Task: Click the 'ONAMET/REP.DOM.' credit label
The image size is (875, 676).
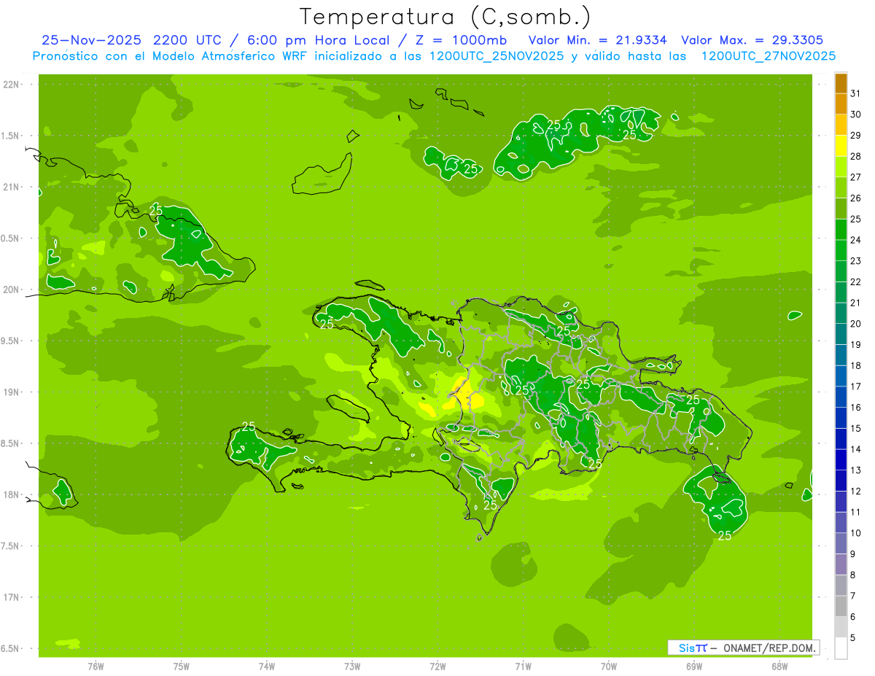Action: (769, 648)
